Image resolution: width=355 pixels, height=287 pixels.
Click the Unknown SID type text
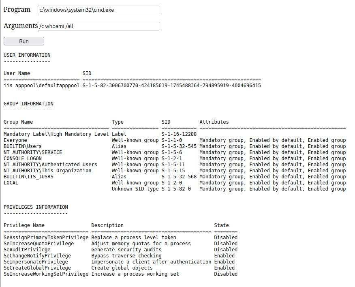coord(135,189)
